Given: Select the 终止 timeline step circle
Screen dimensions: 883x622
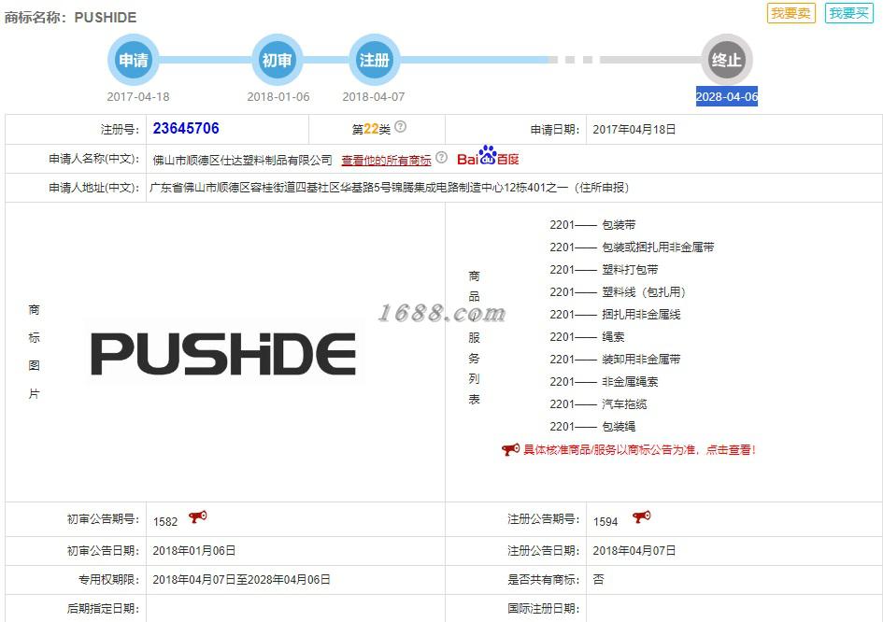Looking at the screenshot, I should point(726,60).
